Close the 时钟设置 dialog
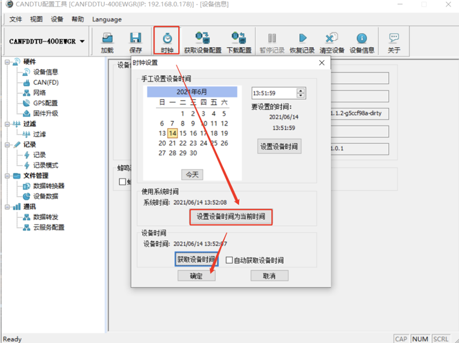459x343 pixels. coord(322,63)
